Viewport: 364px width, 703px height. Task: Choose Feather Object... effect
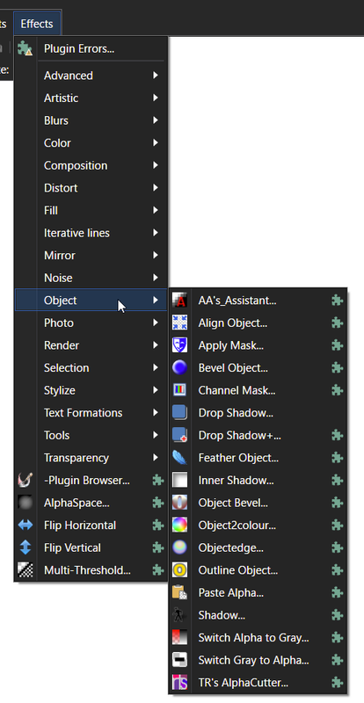258,458
